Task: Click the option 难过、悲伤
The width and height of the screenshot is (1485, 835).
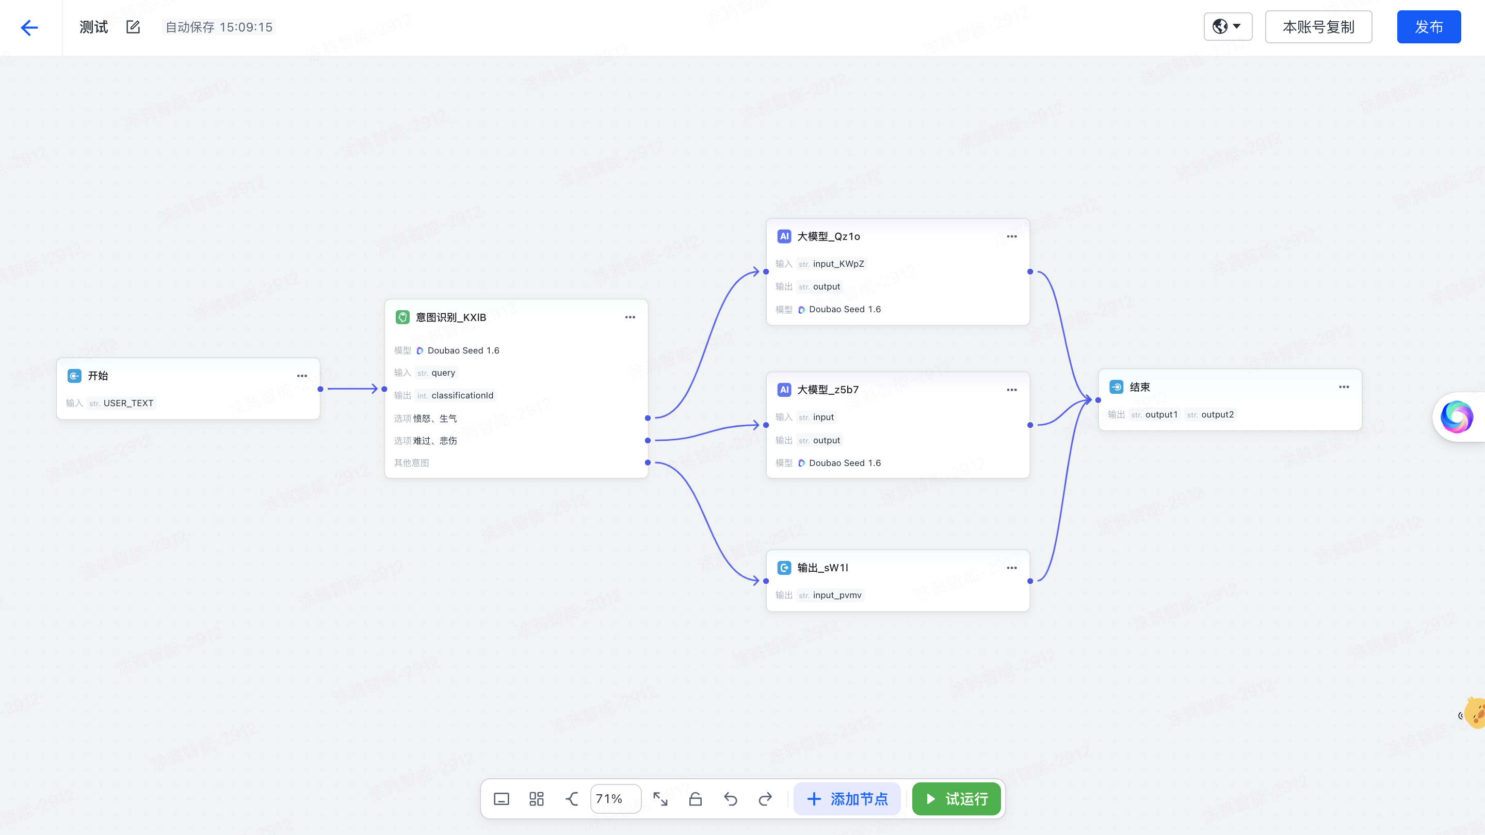Action: (434, 441)
